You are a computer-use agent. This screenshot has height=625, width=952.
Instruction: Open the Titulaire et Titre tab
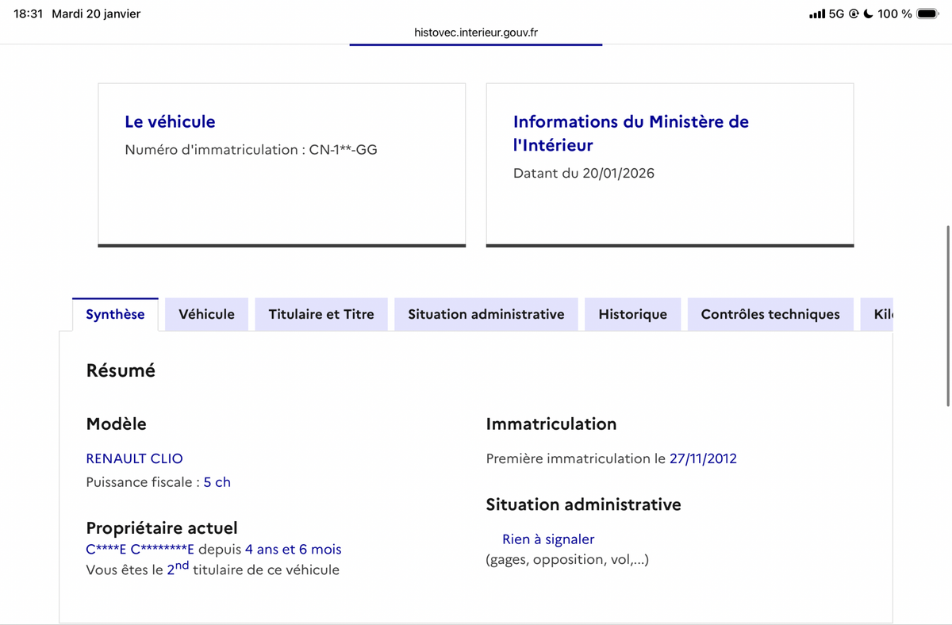pyautogui.click(x=321, y=314)
